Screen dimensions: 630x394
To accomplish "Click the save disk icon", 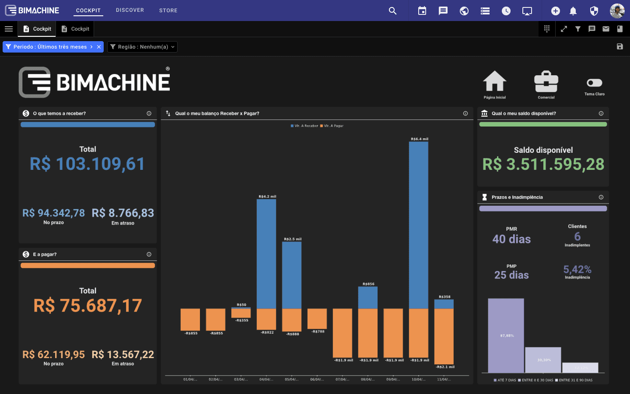I will point(619,47).
